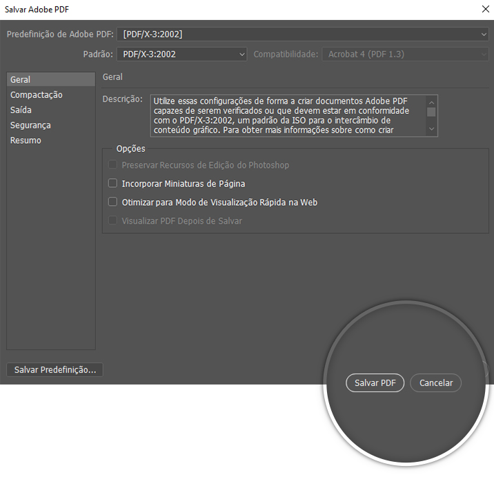Toggle Visualizar PDF Depois de Salvar
Screen dimensions: 494x486
click(x=113, y=221)
